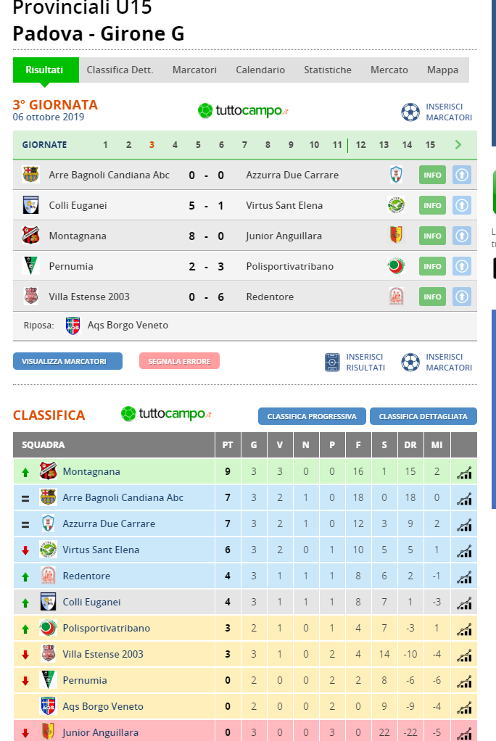Switch to the Marcatori tab
The height and width of the screenshot is (741, 496).
click(x=194, y=70)
